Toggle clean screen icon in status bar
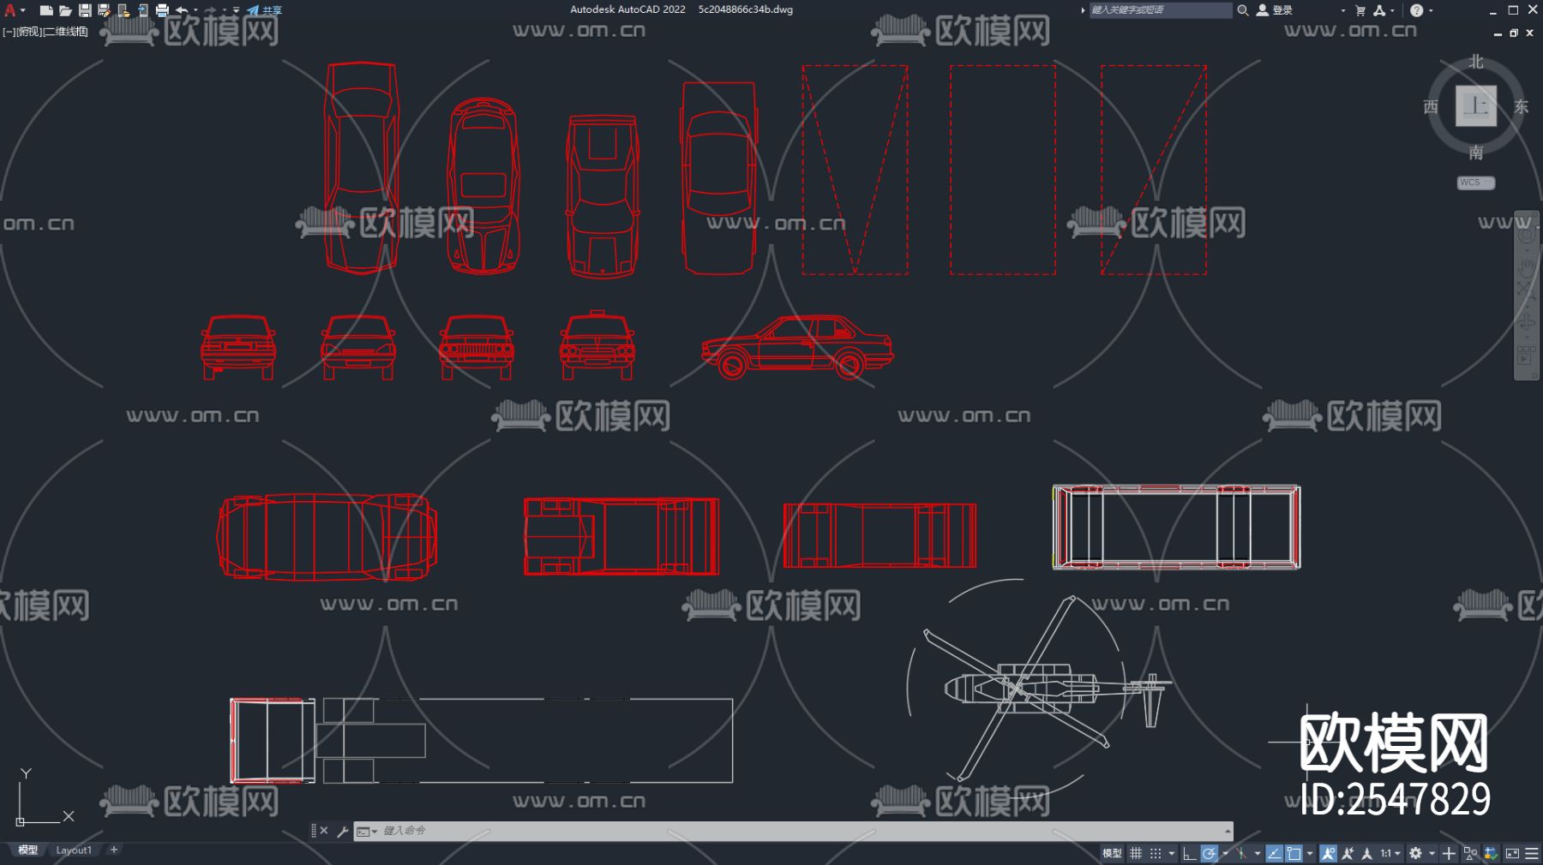 1512,853
